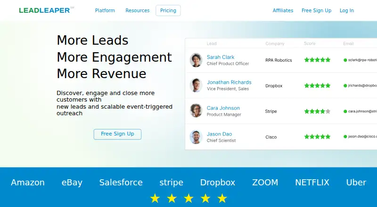Open the Affiliates link in header

pyautogui.click(x=283, y=10)
